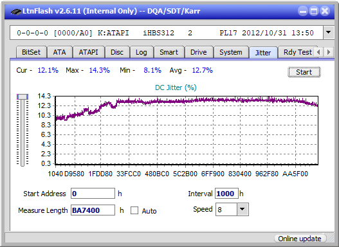Open the Speed dropdown list
Screen dimensions: 339x247
[x=243, y=209]
